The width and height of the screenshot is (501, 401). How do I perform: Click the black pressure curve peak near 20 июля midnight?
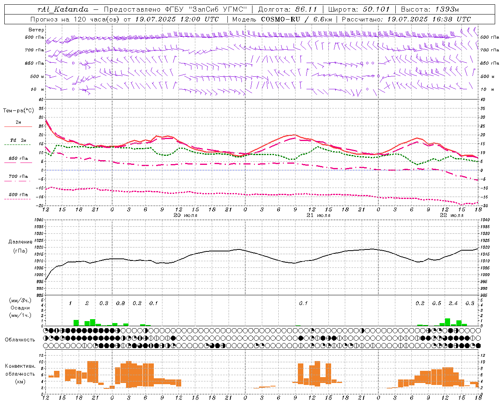coord(238,249)
